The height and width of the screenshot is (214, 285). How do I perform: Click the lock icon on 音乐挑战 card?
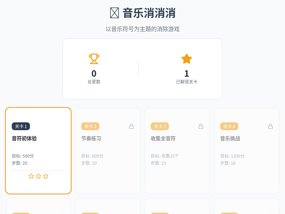(270, 126)
